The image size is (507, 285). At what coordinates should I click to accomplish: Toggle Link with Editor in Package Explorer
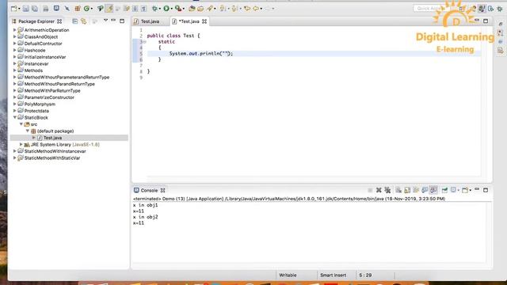coord(84,21)
